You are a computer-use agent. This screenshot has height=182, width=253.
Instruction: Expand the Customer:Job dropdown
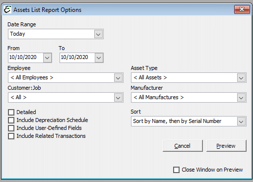point(118,98)
